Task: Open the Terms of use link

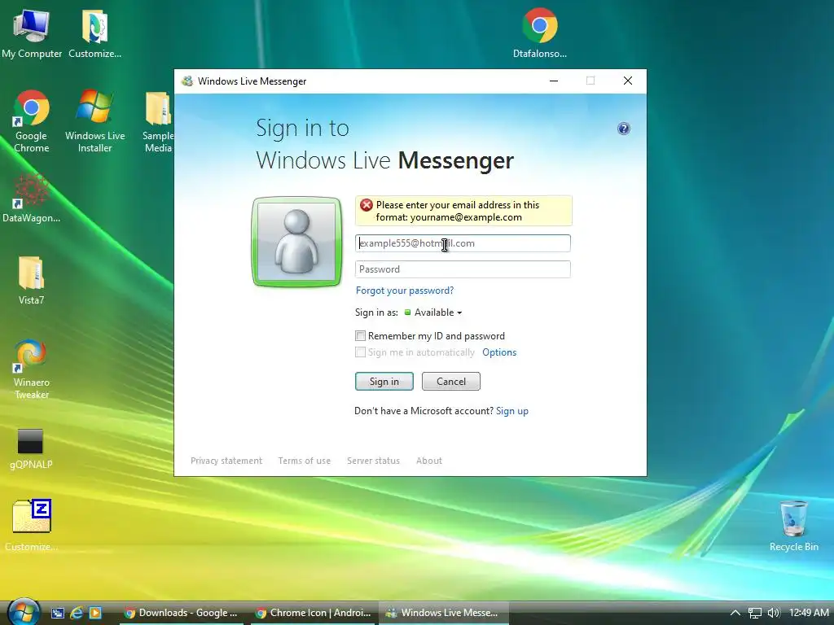Action: coord(305,461)
